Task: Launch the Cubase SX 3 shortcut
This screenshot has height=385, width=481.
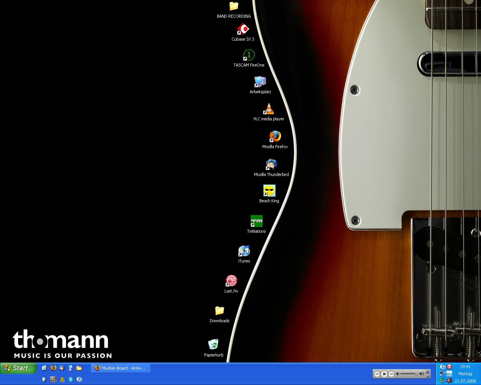Action: click(243, 33)
